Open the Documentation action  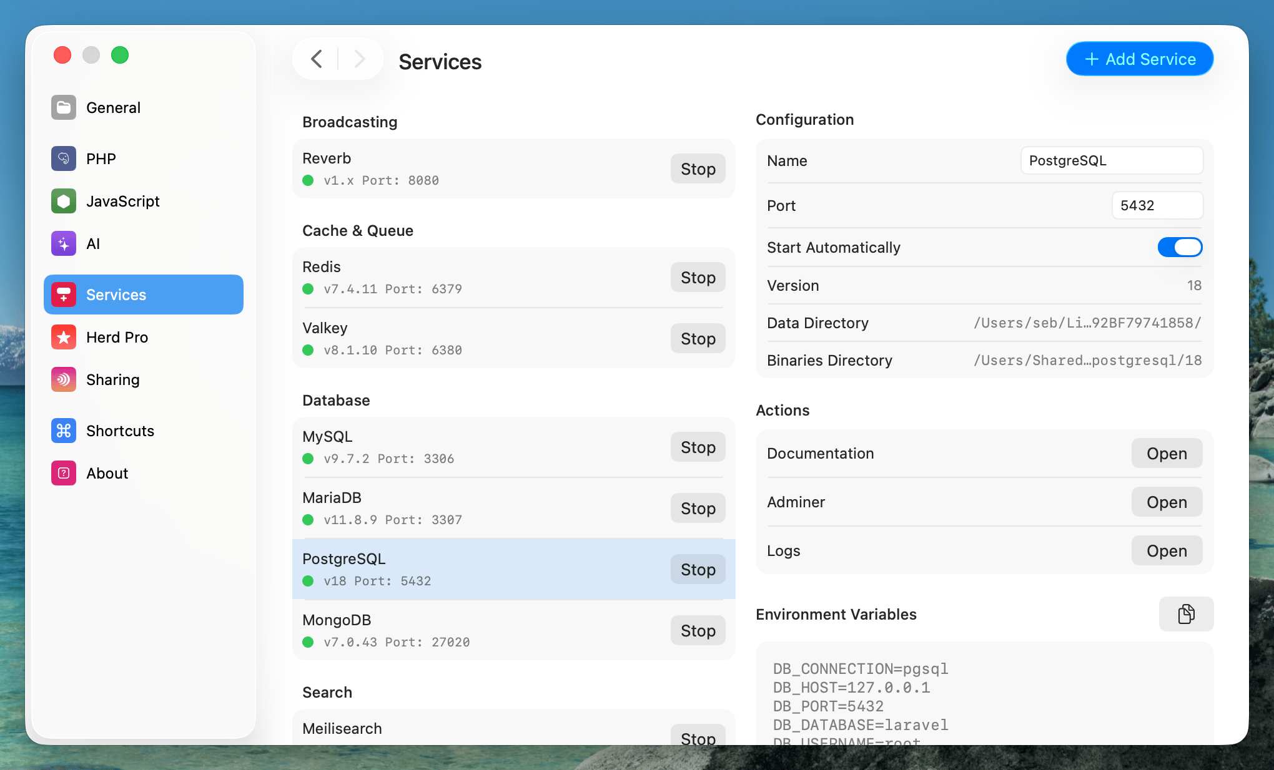[x=1167, y=453]
